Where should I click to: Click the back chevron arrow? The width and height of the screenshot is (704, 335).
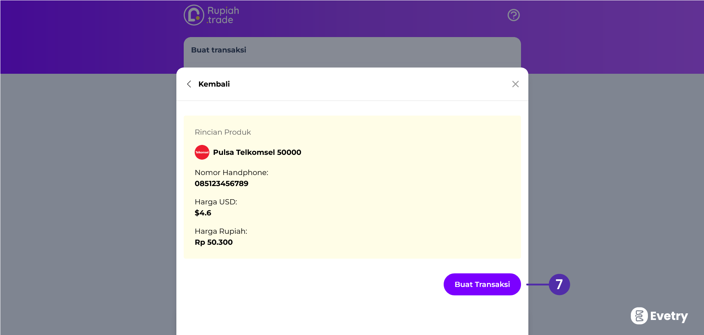189,84
